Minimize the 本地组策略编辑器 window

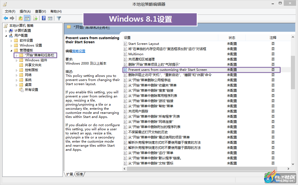273,3
